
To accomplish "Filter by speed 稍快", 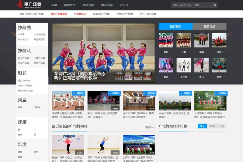I will point(20,135).
